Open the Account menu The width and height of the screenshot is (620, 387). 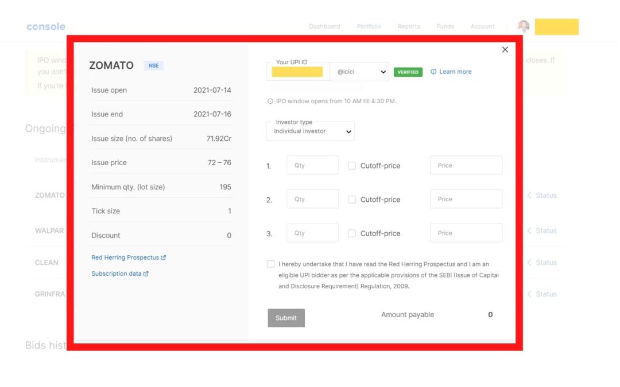[482, 26]
